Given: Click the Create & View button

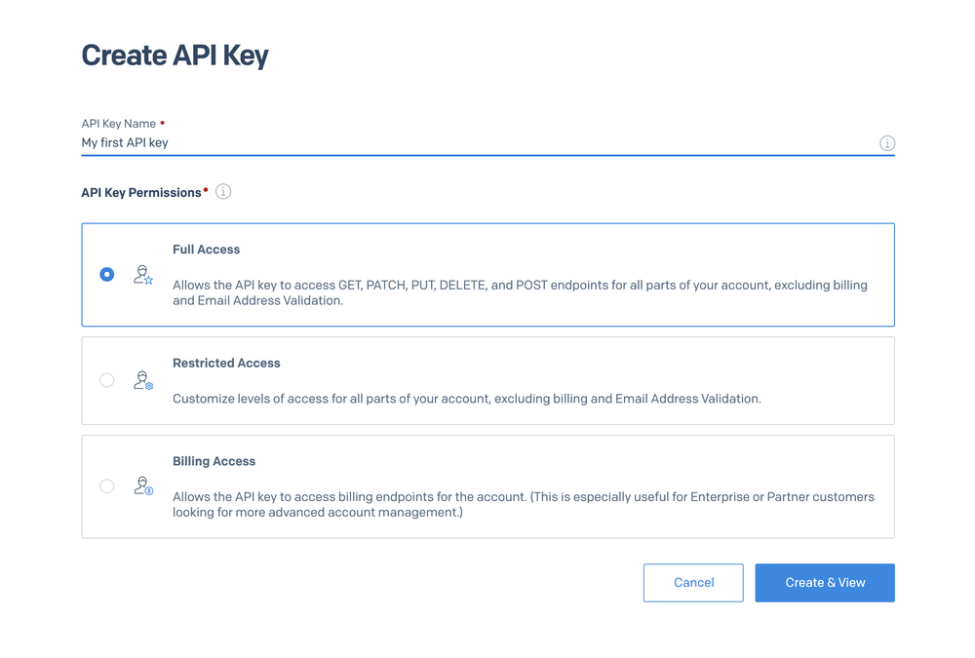Looking at the screenshot, I should pyautogui.click(x=825, y=583).
